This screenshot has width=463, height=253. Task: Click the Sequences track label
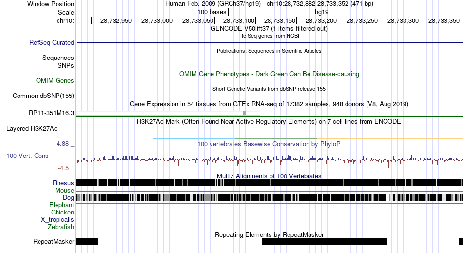(58, 58)
